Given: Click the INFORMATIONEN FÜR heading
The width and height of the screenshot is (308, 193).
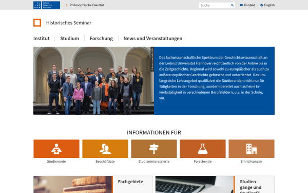Looking at the screenshot, I should tap(154, 133).
